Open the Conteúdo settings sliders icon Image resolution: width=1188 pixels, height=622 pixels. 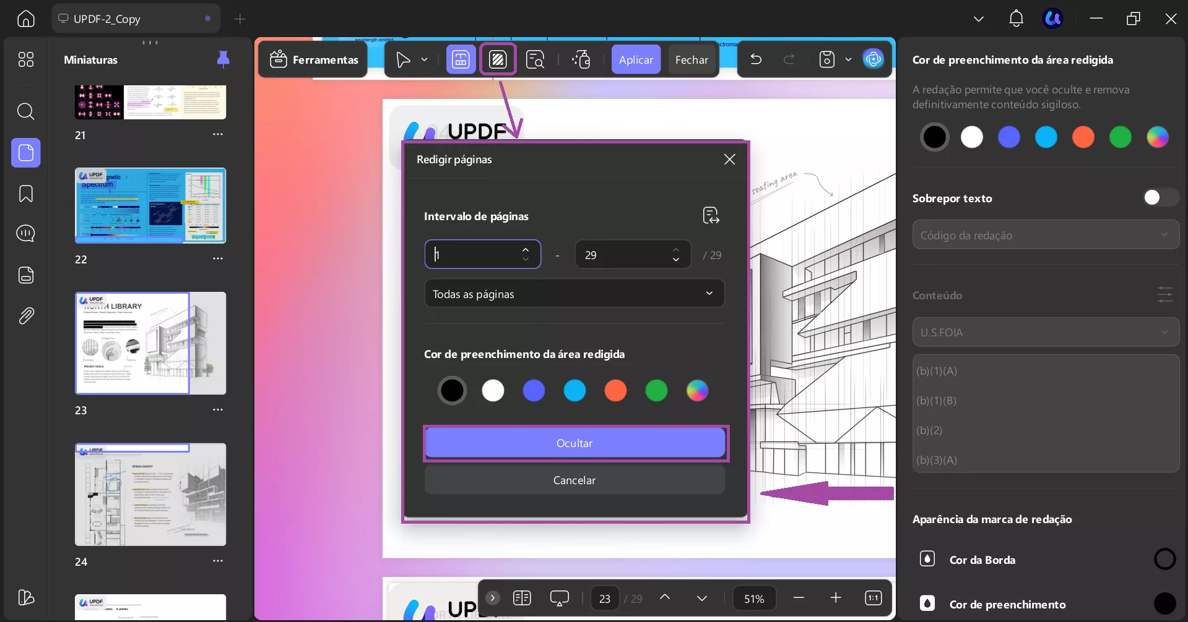point(1164,295)
